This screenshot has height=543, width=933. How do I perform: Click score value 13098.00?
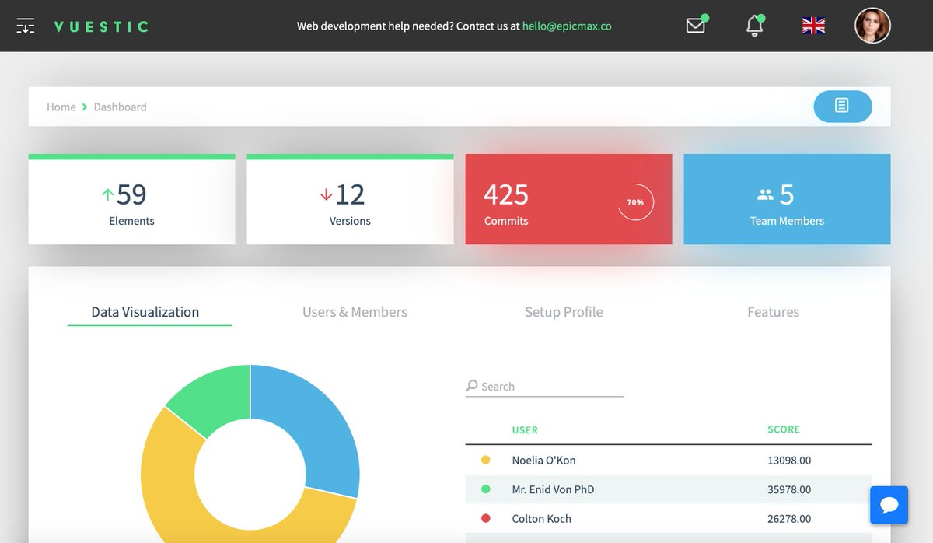pos(789,460)
